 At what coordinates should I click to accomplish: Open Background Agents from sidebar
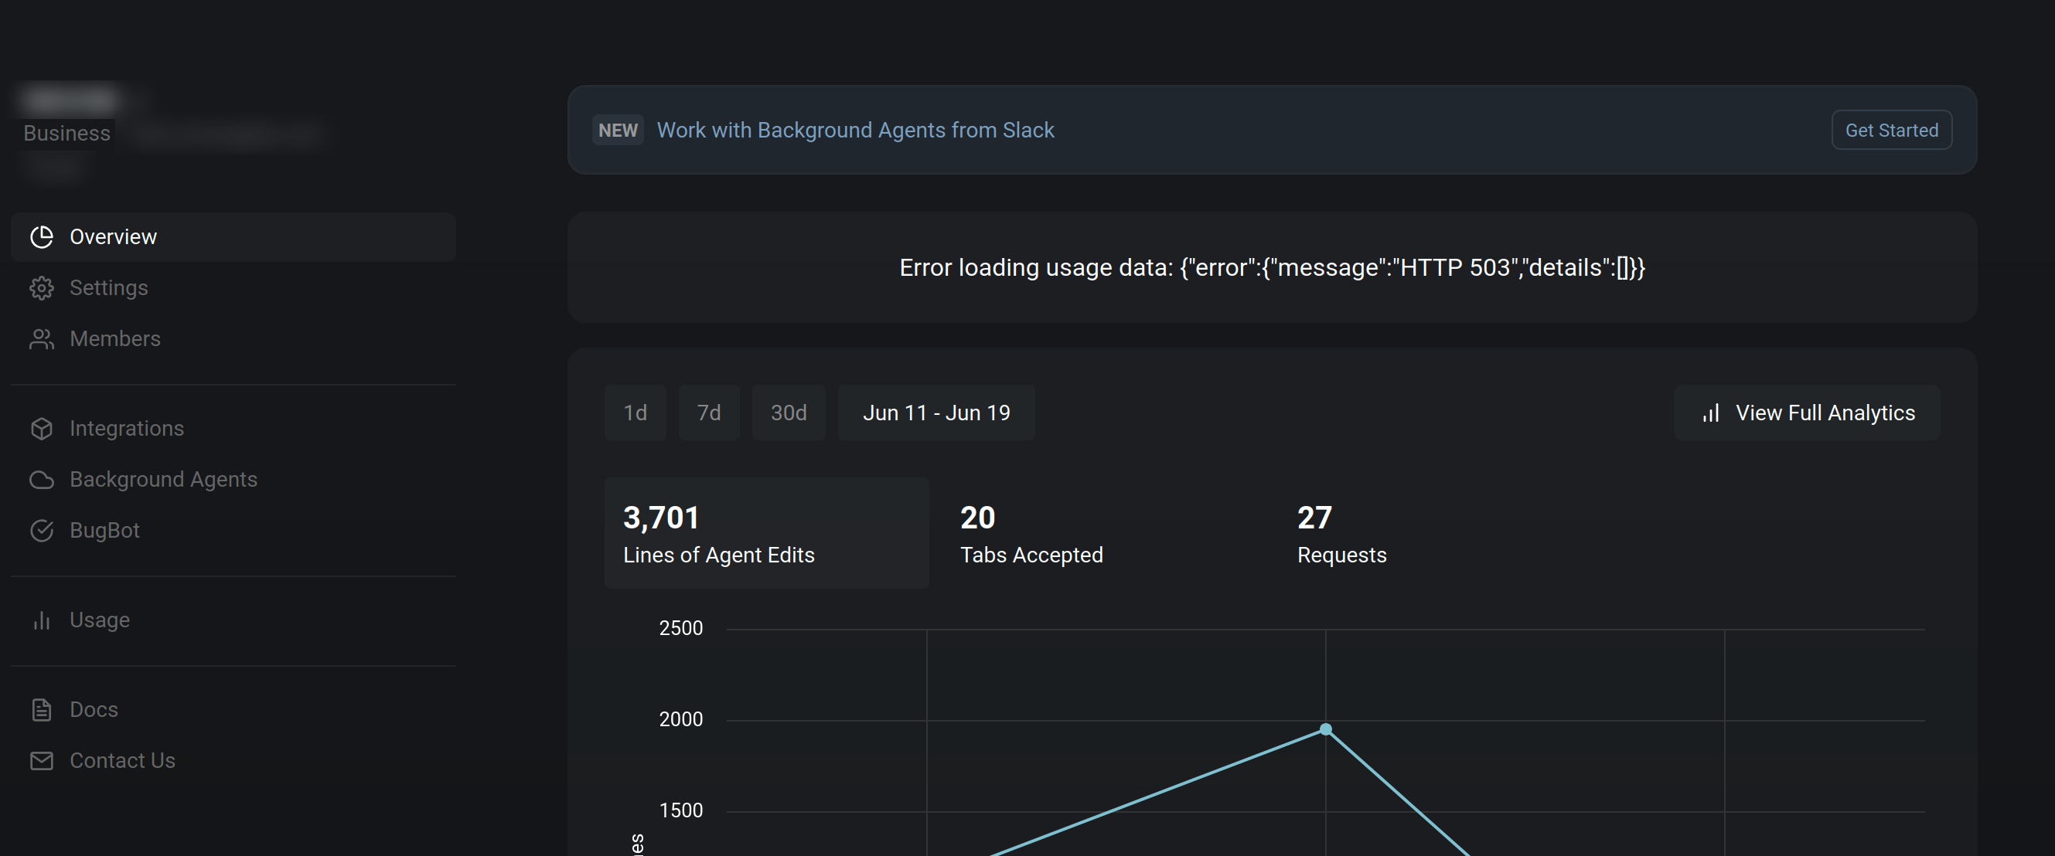tap(233, 480)
